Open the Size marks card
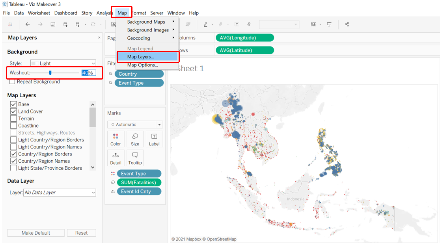Viewport: 440px width, 243px height. 135,139
